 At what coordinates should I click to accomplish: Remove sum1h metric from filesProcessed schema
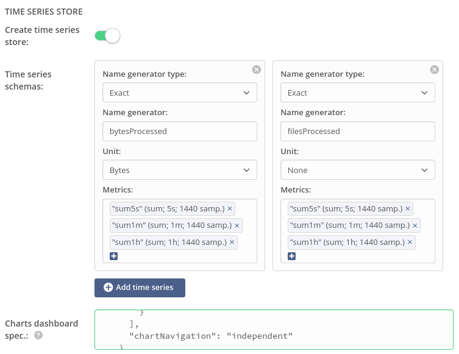point(410,242)
